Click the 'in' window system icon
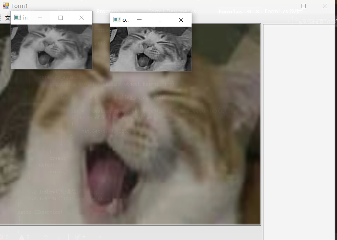The image size is (337, 240). tap(17, 17)
